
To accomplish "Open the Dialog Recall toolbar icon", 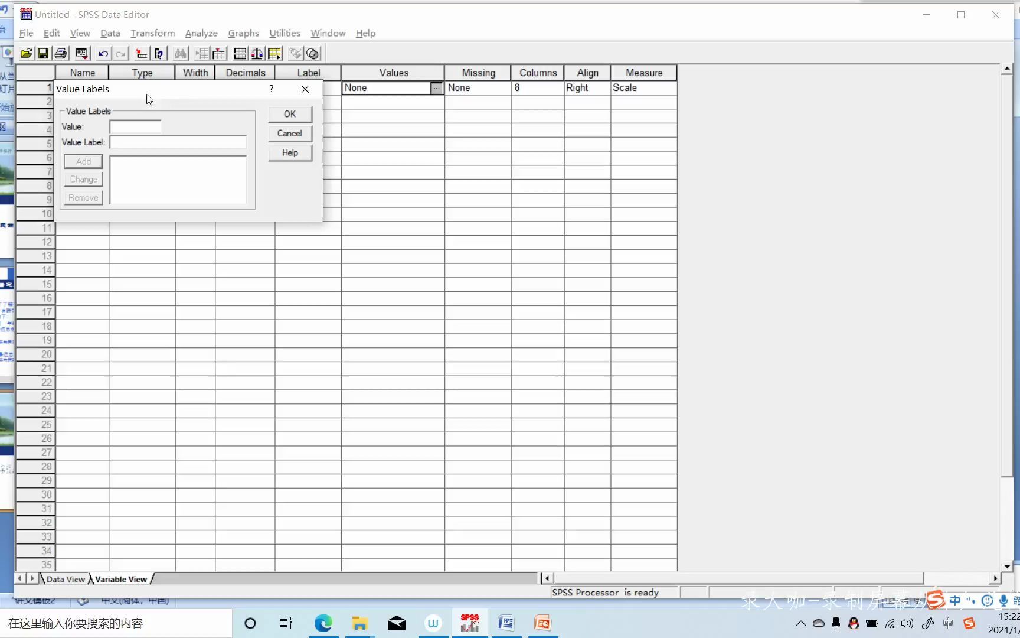I will point(81,54).
